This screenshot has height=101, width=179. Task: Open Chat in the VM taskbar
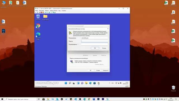pos(82,83)
